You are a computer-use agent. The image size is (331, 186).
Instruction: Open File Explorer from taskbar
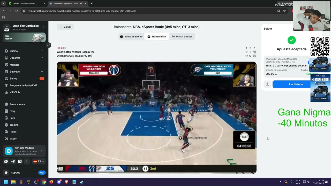click(13, 182)
